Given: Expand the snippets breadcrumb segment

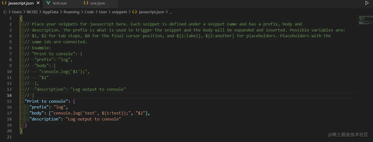Looking at the screenshot, I should [119, 12].
